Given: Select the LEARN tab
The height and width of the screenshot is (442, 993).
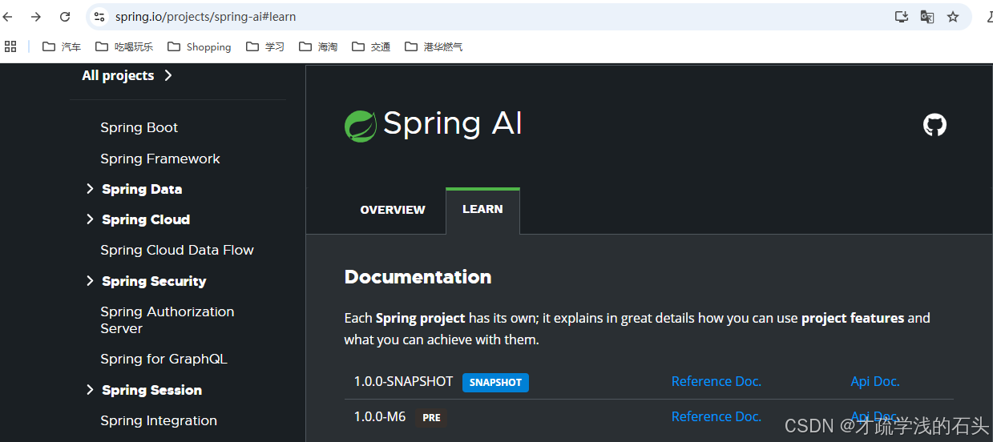Looking at the screenshot, I should tap(482, 210).
